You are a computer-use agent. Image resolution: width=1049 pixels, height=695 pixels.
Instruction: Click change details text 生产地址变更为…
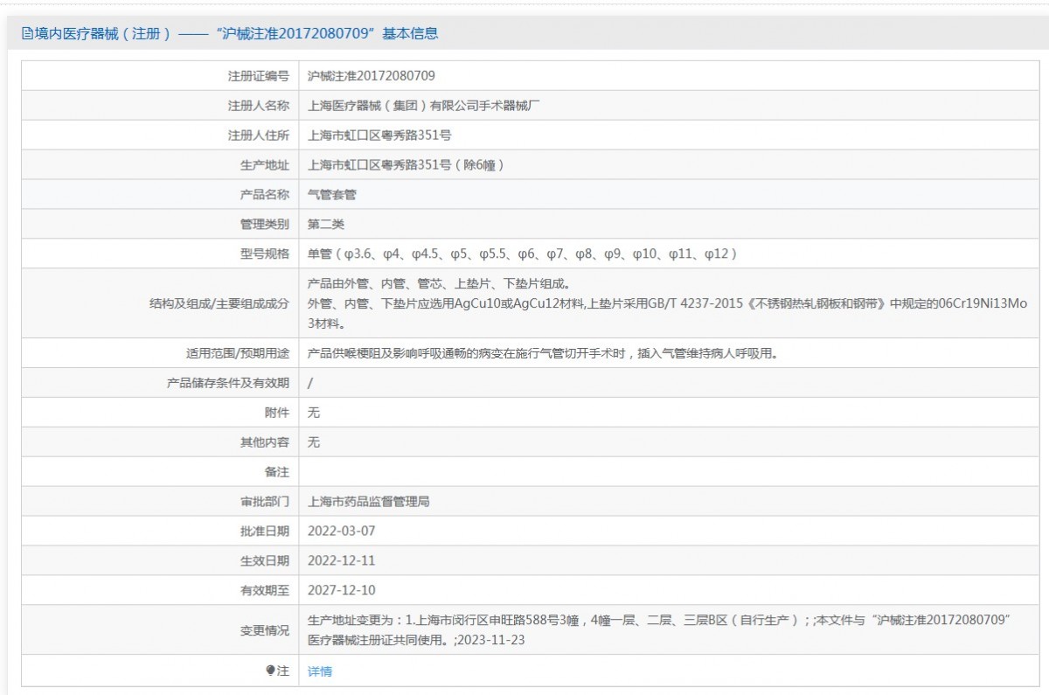(x=660, y=629)
